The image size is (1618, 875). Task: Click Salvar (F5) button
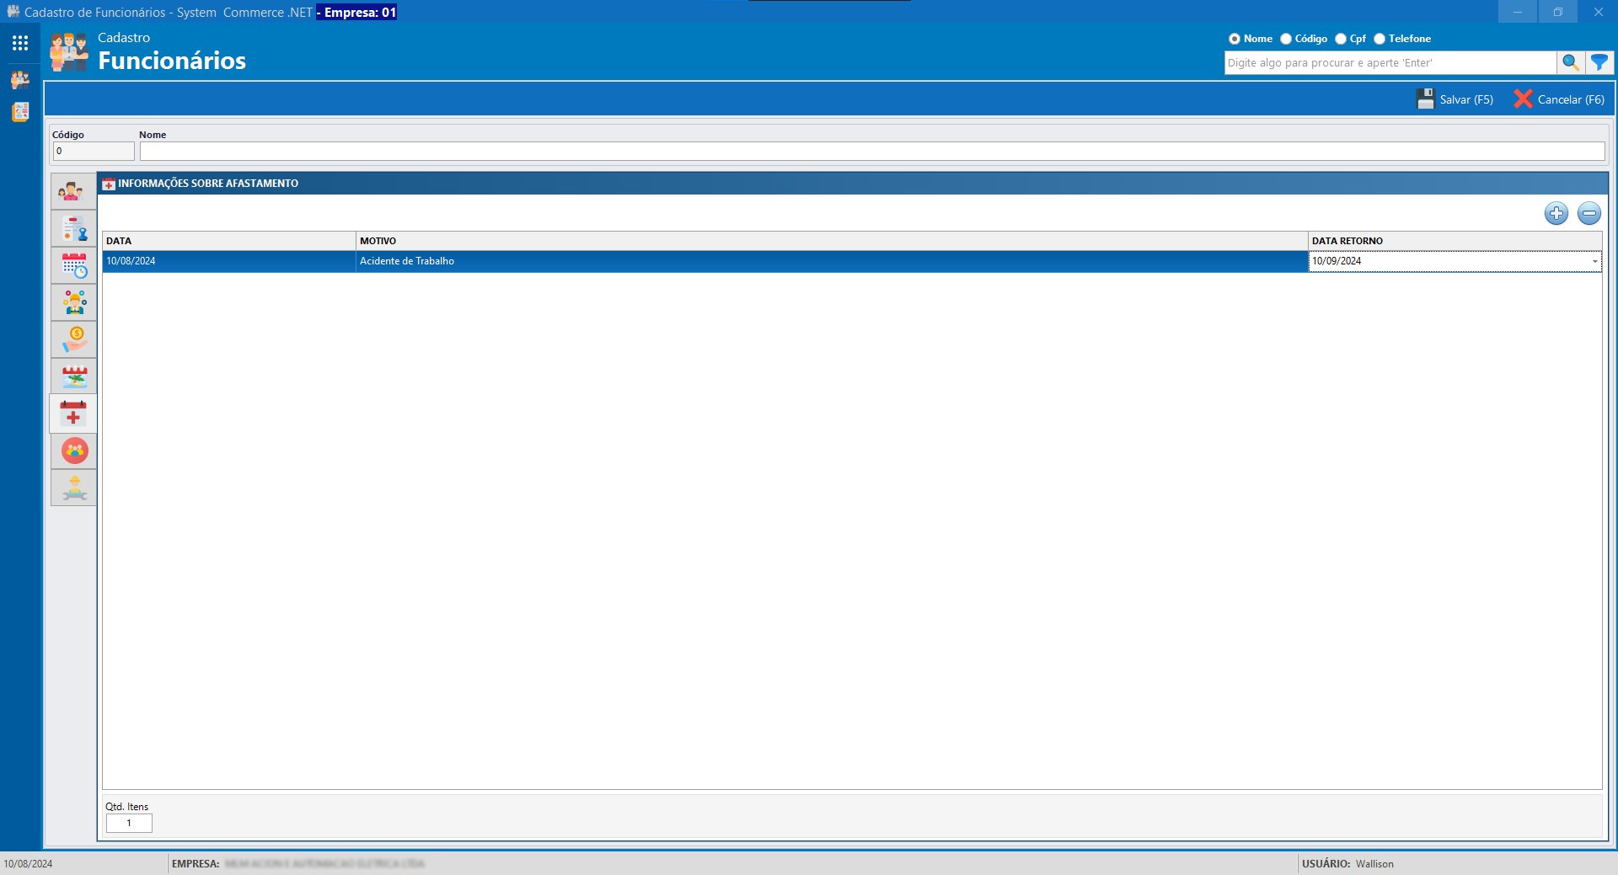(x=1455, y=99)
